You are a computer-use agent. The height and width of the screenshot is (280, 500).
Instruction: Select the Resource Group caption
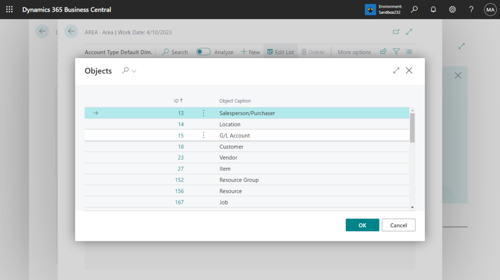[x=239, y=180]
